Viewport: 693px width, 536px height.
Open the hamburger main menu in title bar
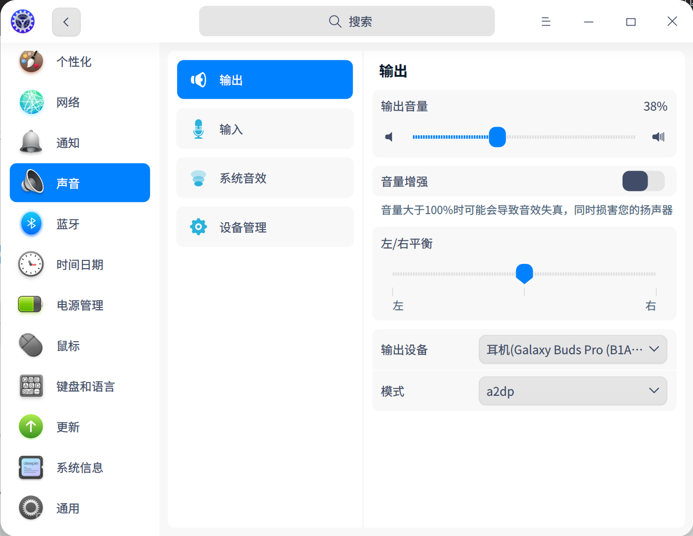(x=546, y=22)
